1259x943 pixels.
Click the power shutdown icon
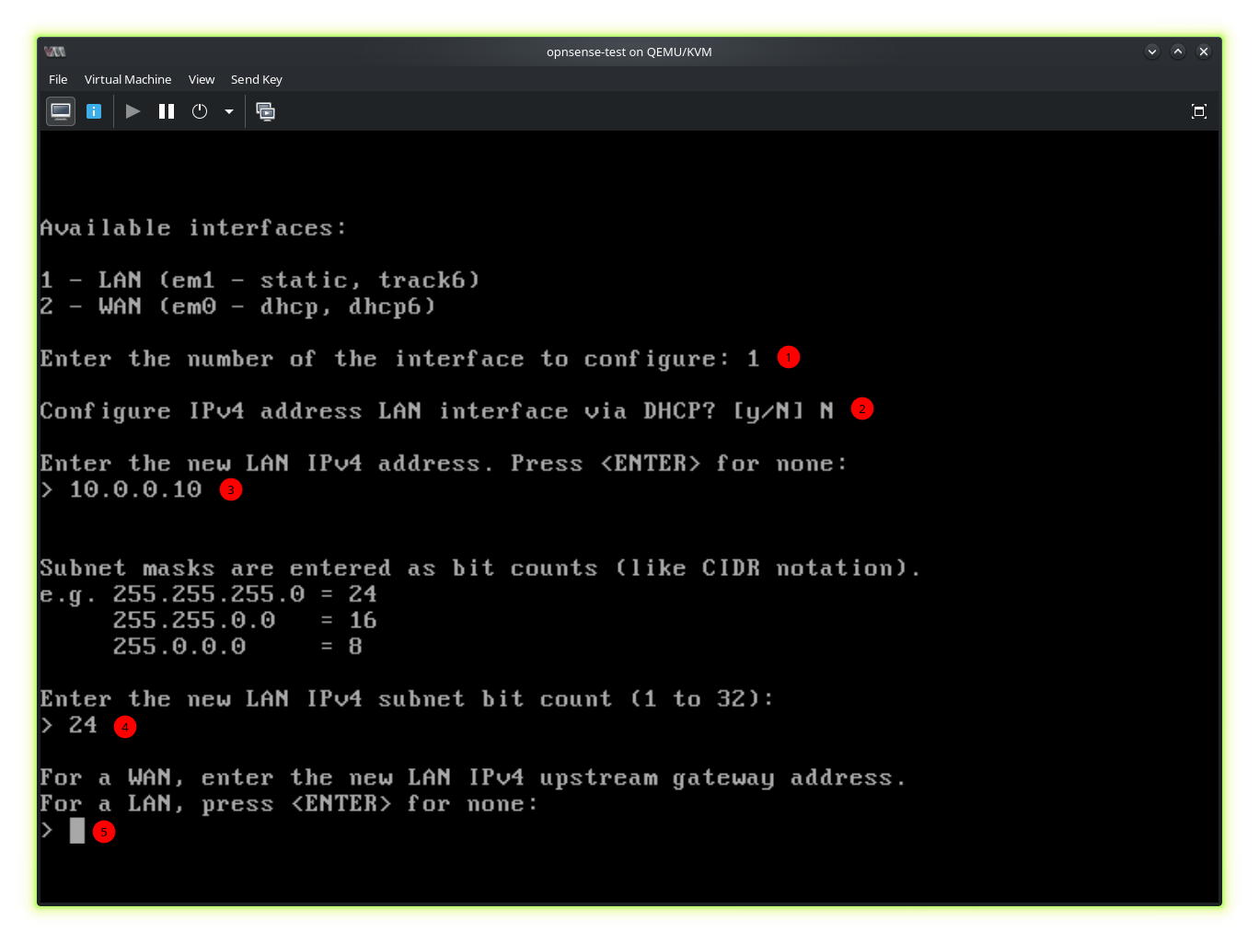[x=200, y=111]
